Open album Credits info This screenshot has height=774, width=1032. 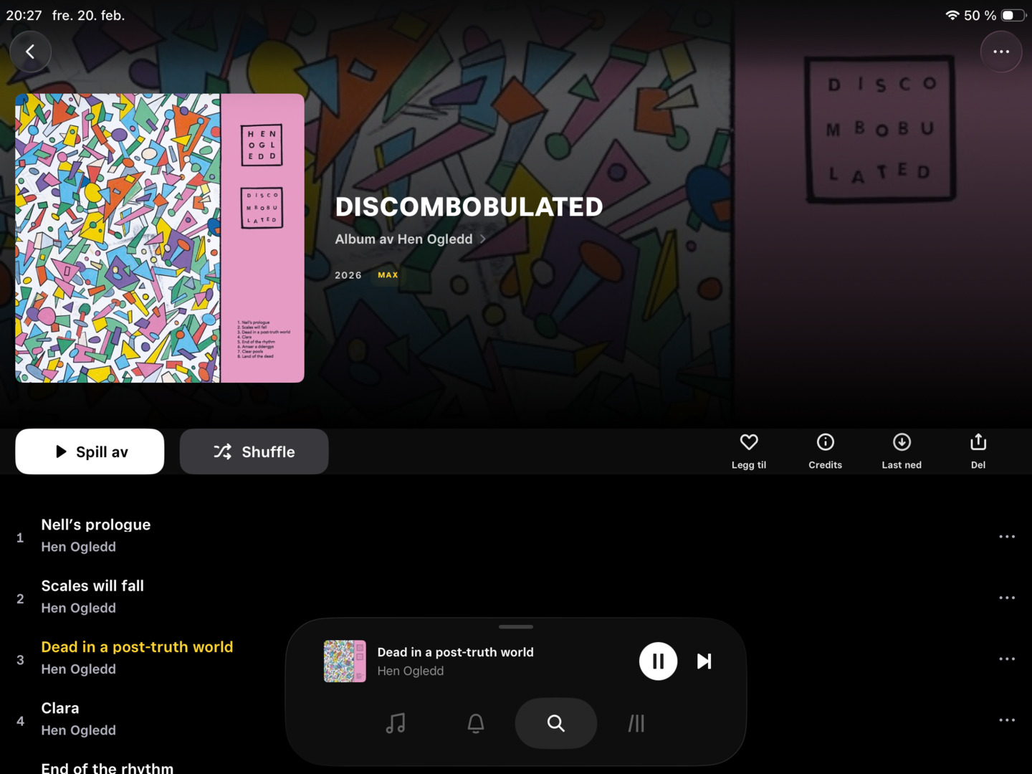click(826, 451)
